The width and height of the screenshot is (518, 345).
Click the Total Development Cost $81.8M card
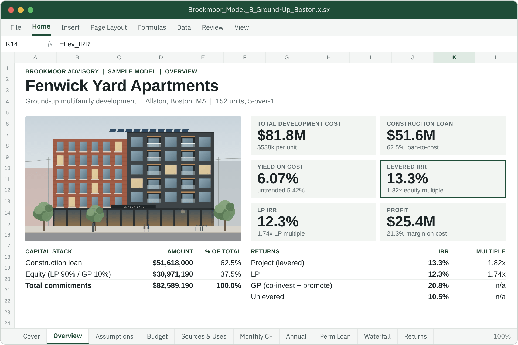pyautogui.click(x=313, y=136)
